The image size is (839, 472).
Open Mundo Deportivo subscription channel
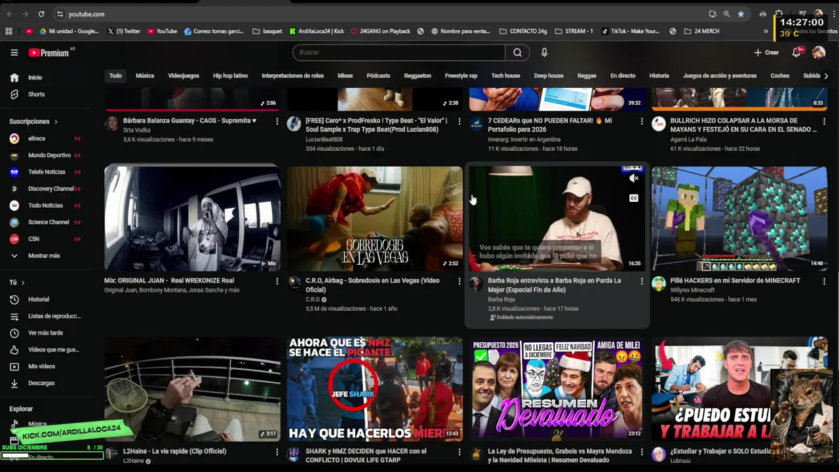[49, 155]
